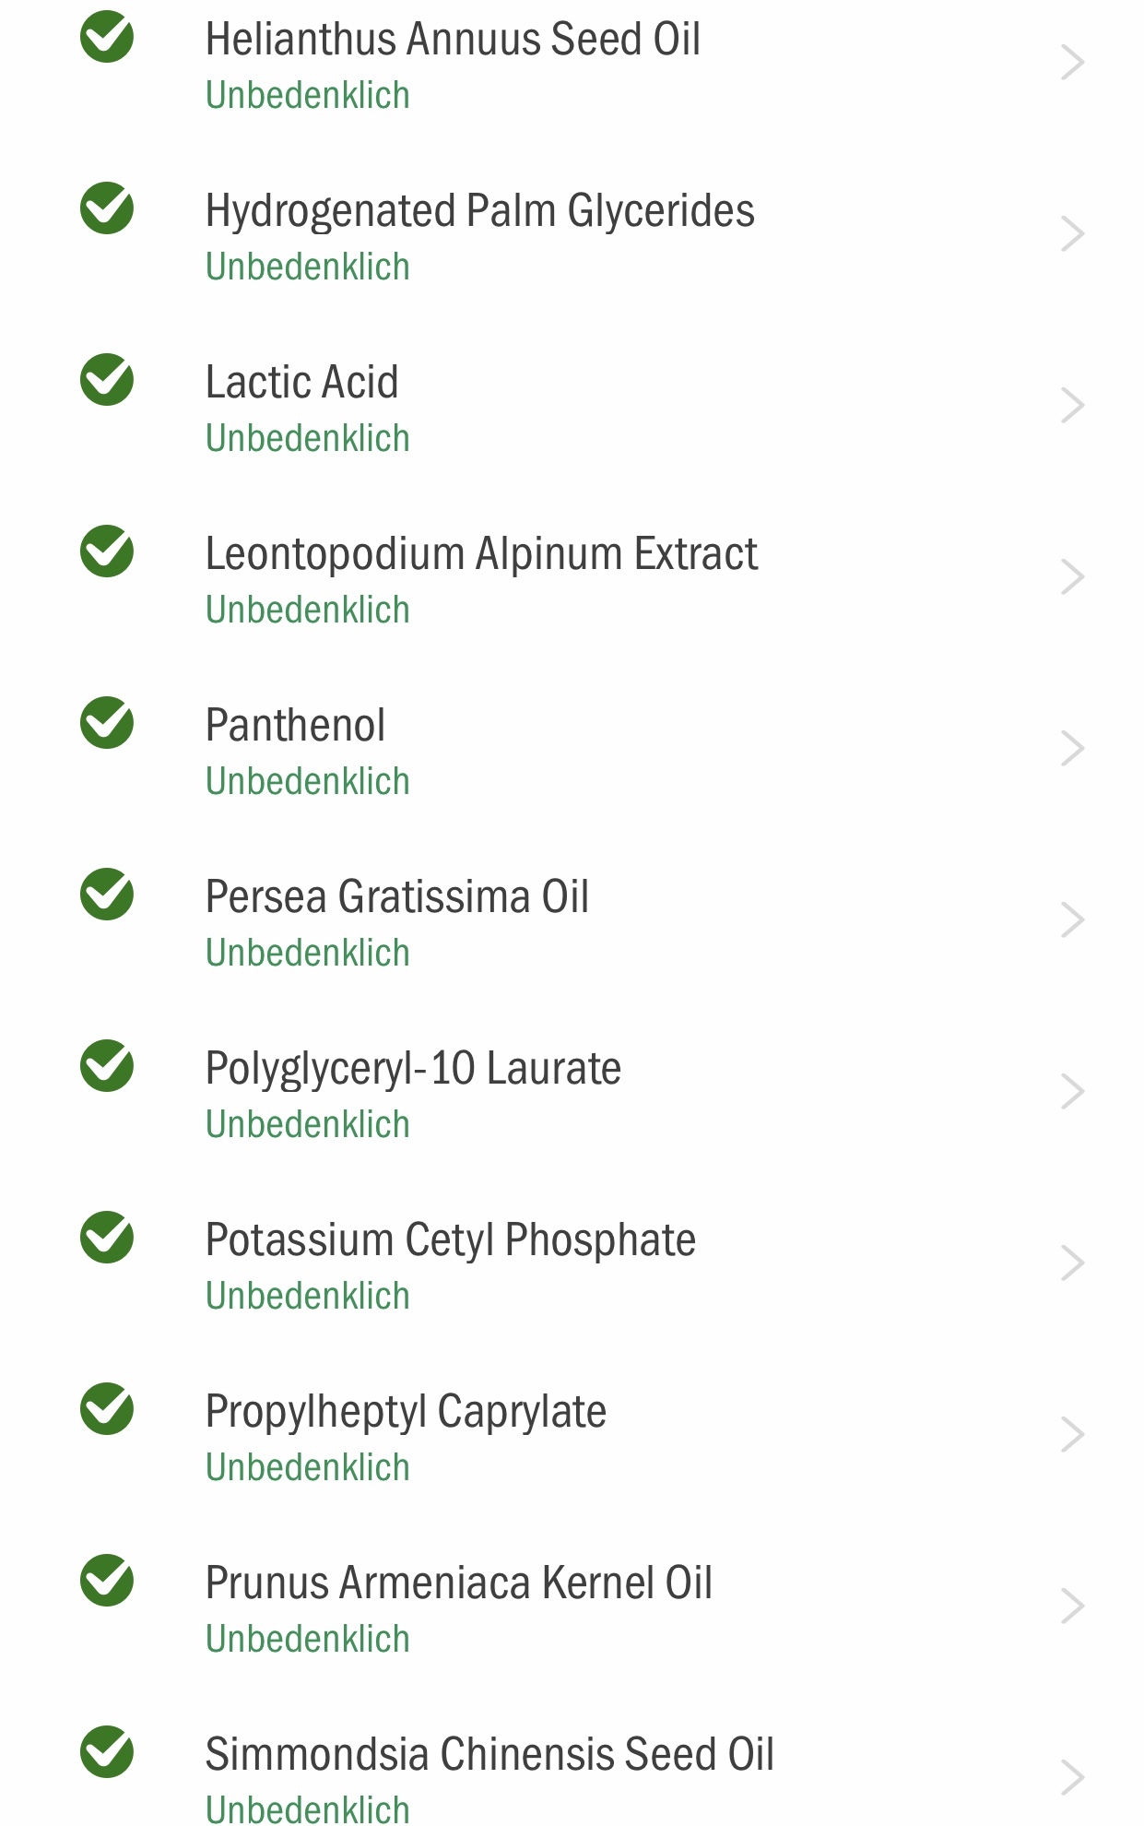Open details chevron for Panthenol

coord(1072,750)
